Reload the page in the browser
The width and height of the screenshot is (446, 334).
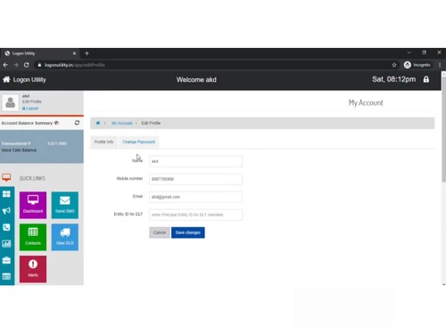(27, 65)
